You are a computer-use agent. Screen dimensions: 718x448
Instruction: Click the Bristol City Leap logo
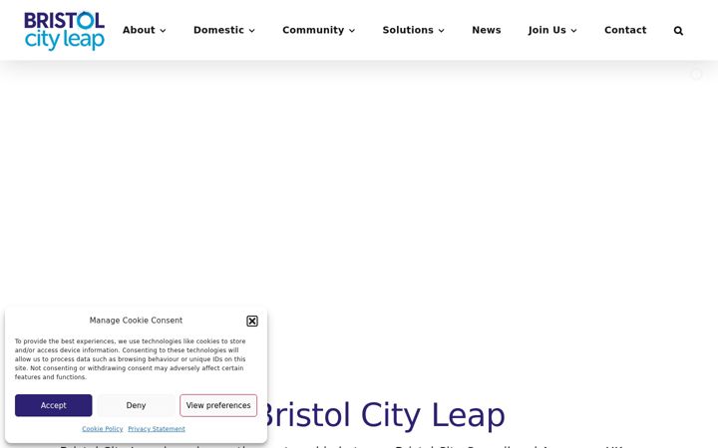(64, 31)
